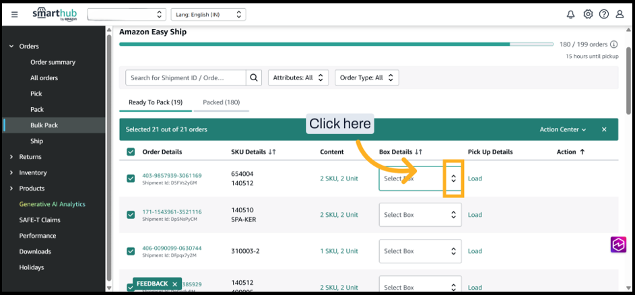Click Load link for the first order
The width and height of the screenshot is (635, 295).
click(x=475, y=178)
